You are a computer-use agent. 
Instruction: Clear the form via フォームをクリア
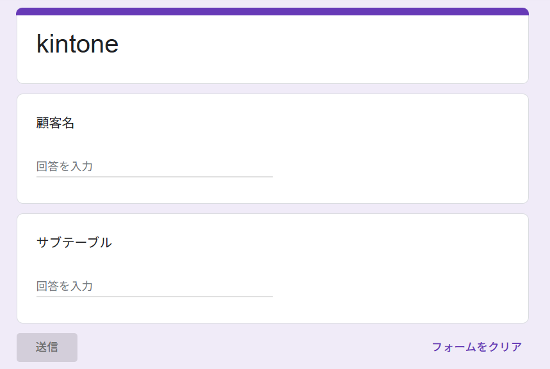(476, 347)
